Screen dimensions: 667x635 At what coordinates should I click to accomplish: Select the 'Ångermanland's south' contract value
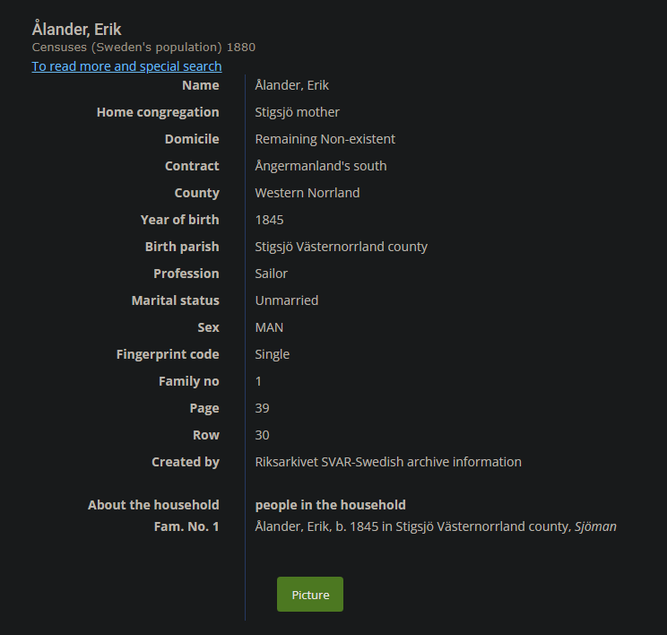click(321, 166)
